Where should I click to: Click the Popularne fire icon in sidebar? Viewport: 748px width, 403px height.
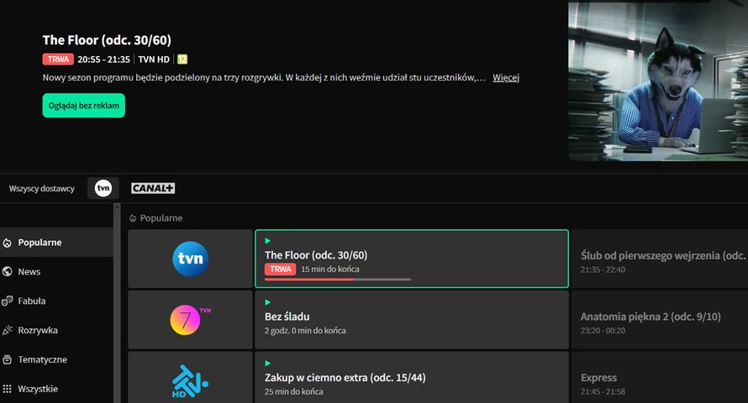pyautogui.click(x=8, y=243)
